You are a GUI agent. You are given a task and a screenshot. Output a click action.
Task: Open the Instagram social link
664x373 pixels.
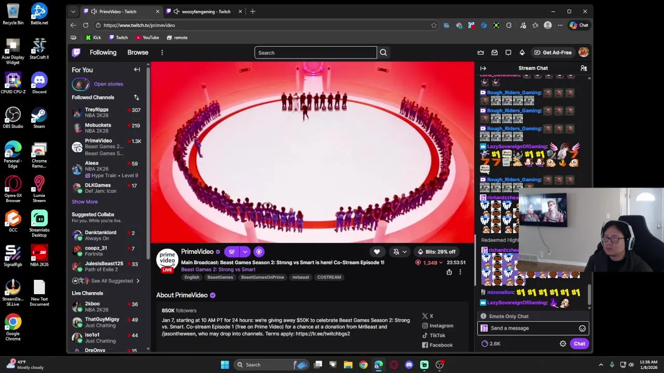(x=437, y=325)
